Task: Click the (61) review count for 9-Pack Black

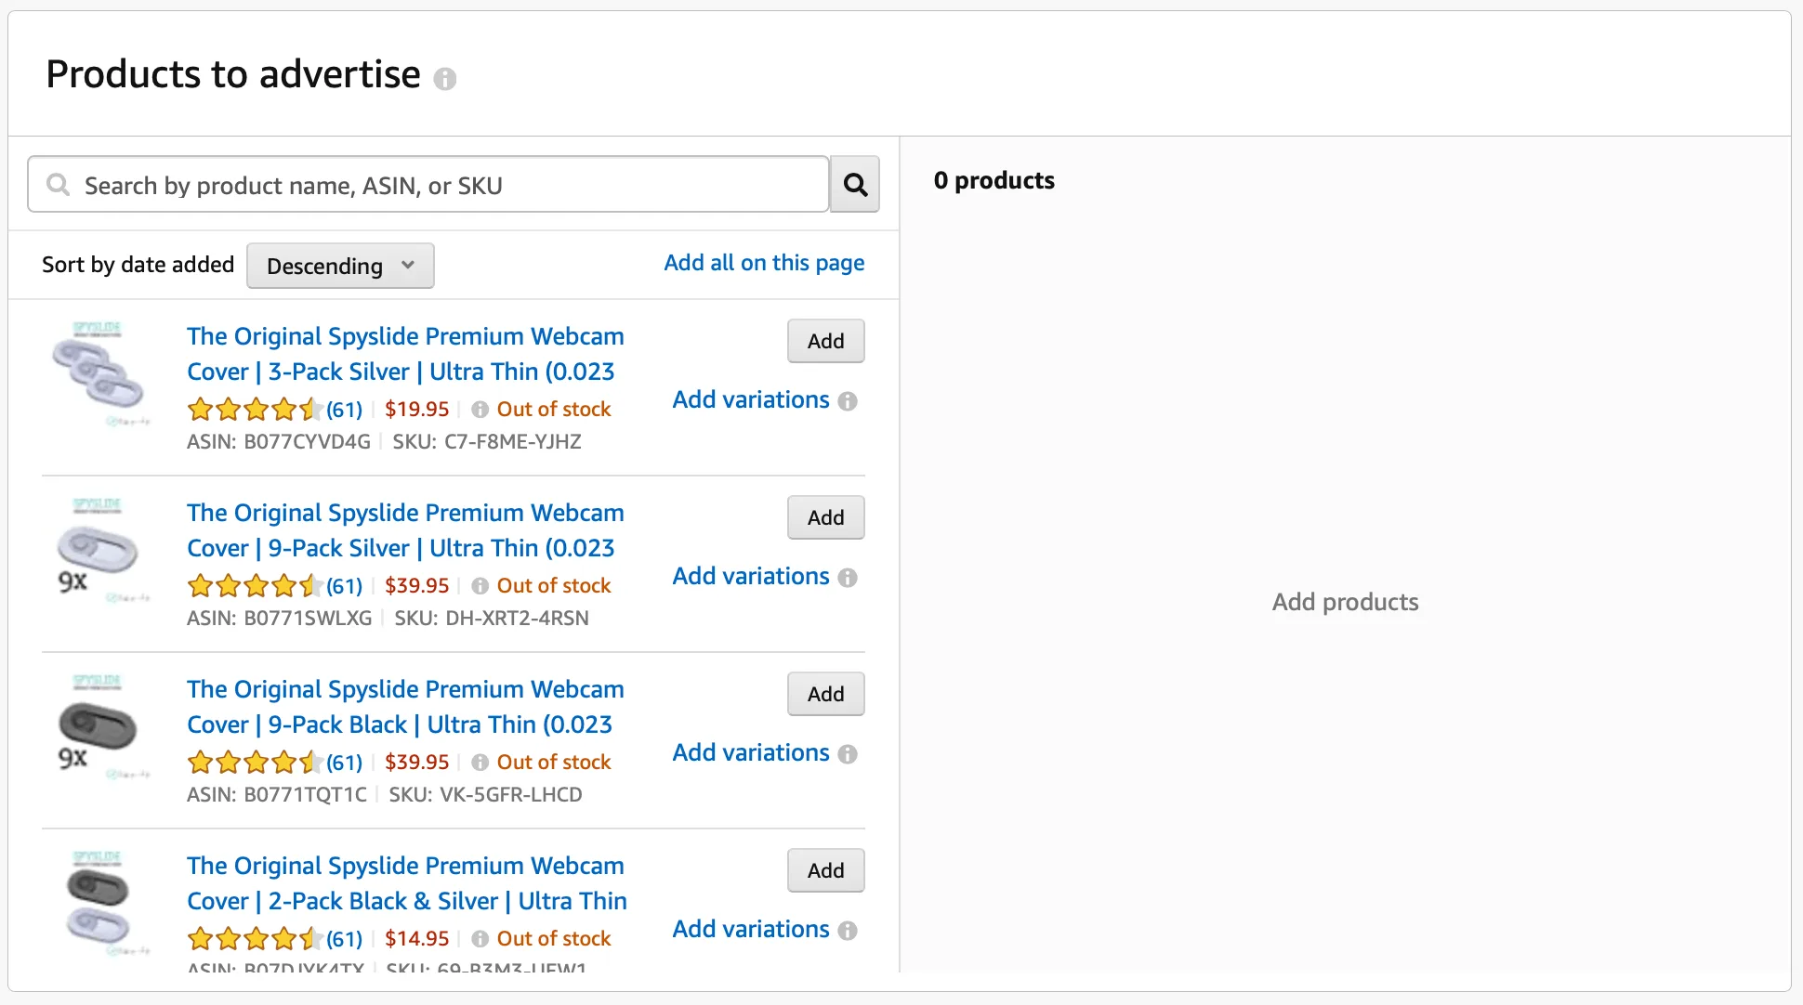Action: [344, 763]
